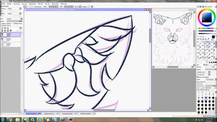Select the Move tool
The height and width of the screenshot is (122, 217).
(x=198, y=39)
